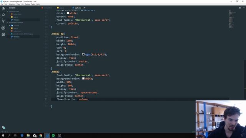Open Spotify from the taskbar

(53, 135)
